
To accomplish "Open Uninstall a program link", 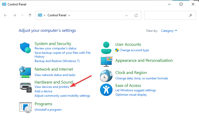I will point(48,110).
